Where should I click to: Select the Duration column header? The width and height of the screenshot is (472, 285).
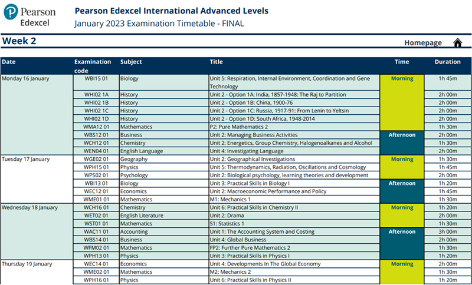[448, 62]
